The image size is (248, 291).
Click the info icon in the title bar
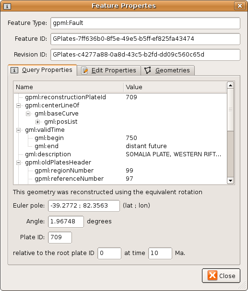click(x=7, y=7)
